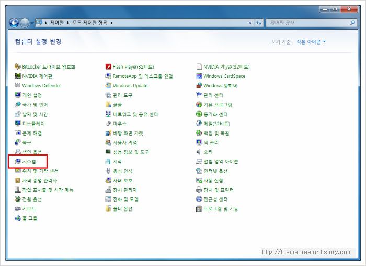366x266 pixels.
Task: Click the 제어판 breadcrumb
Action: pyautogui.click(x=57, y=23)
